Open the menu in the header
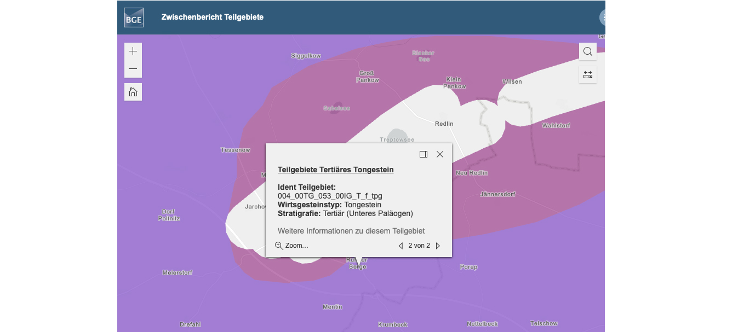Image resolution: width=738 pixels, height=332 pixels. click(x=603, y=18)
